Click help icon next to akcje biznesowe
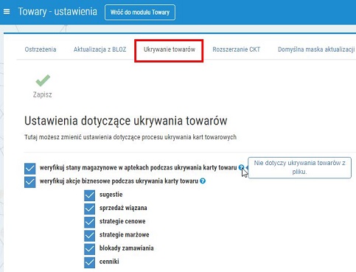Screen dimensions: 356x272 point(203,181)
